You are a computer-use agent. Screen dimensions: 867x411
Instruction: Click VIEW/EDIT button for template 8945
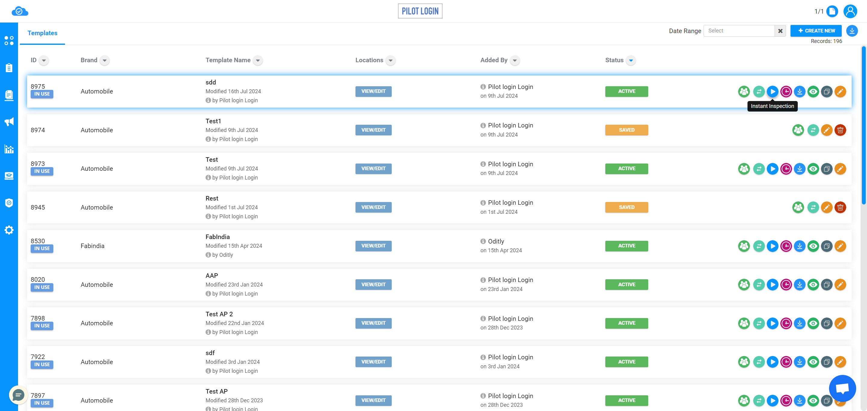[x=373, y=207]
